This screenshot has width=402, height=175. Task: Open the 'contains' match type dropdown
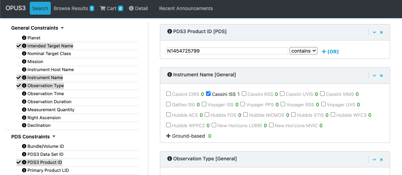click(x=303, y=51)
